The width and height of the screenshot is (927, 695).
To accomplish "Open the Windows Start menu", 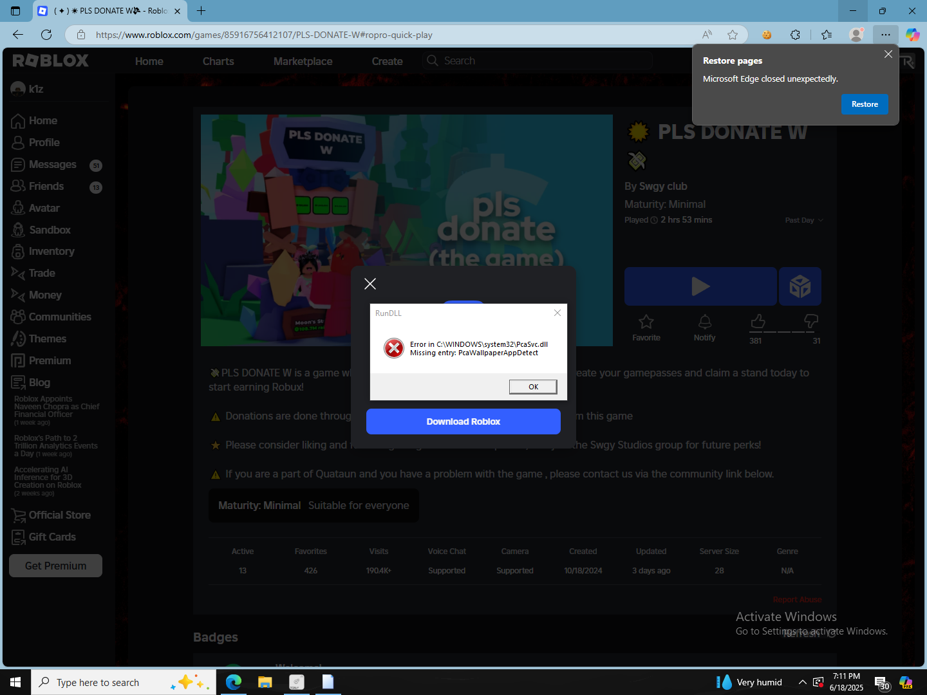I will tap(15, 682).
